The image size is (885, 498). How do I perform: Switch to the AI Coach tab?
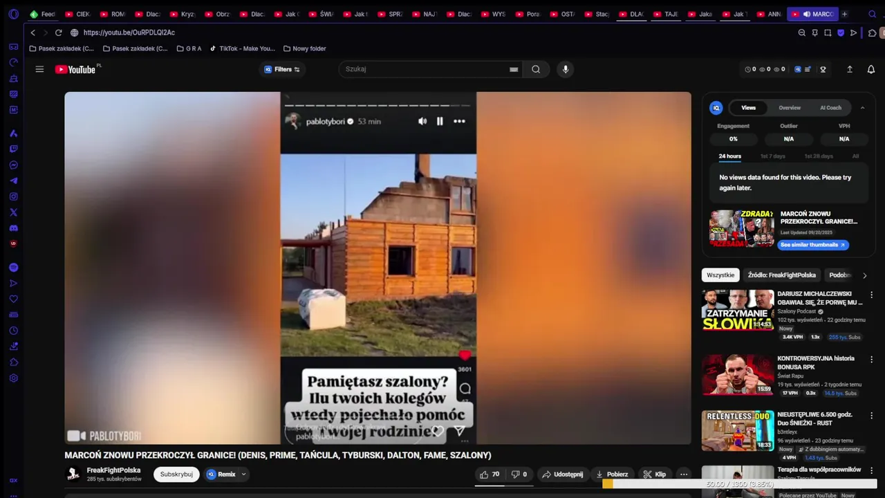coord(830,108)
